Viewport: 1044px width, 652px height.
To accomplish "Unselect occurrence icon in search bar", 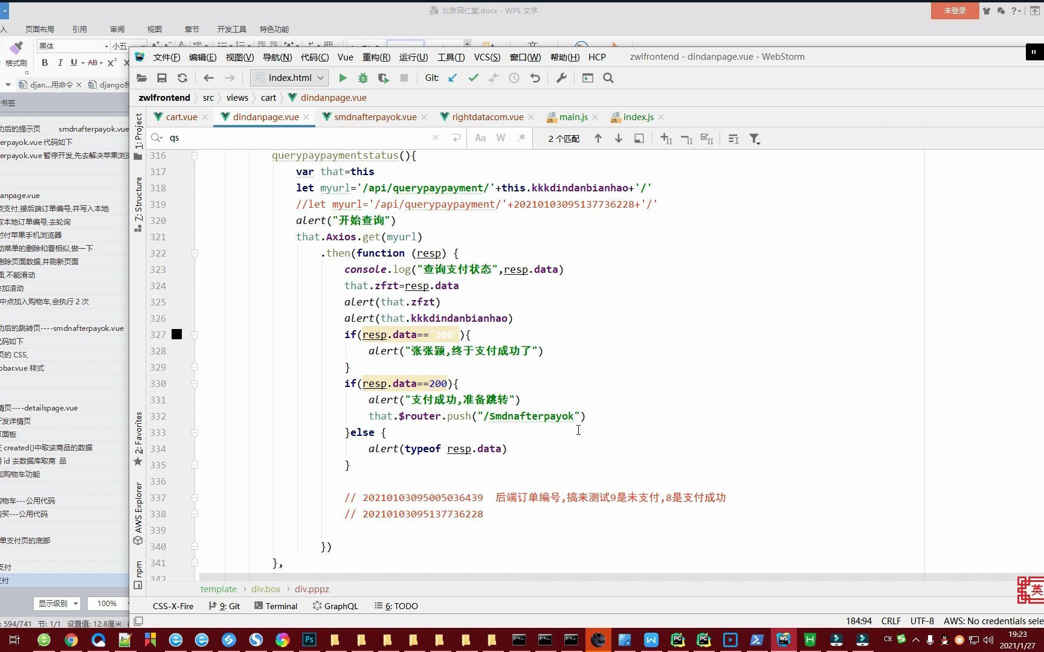I will point(686,138).
